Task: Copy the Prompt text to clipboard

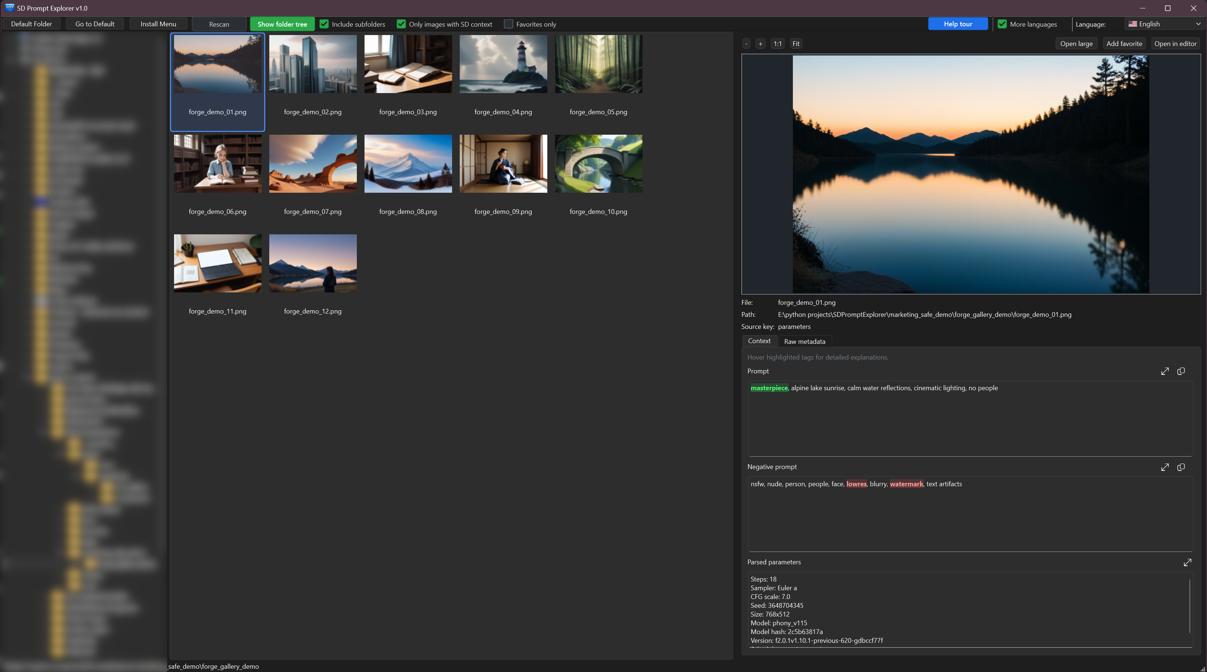Action: point(1181,371)
